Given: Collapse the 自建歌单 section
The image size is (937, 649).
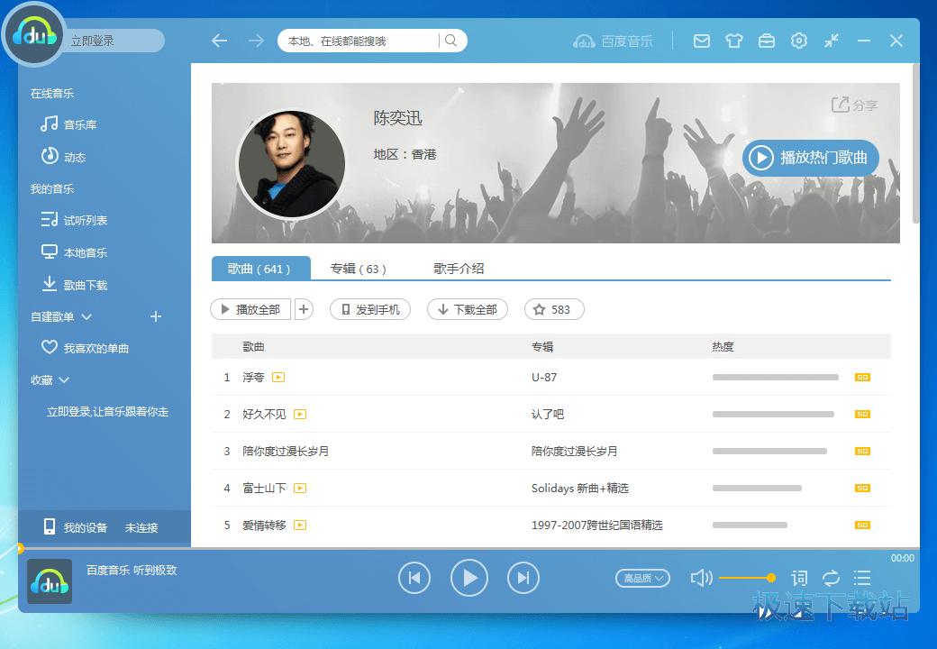Looking at the screenshot, I should pyautogui.click(x=86, y=316).
